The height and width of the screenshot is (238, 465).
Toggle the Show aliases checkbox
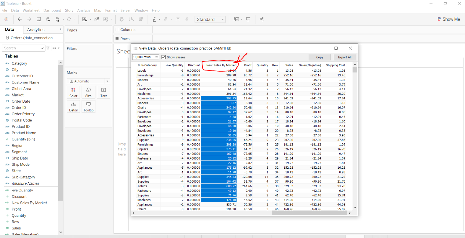[163, 57]
